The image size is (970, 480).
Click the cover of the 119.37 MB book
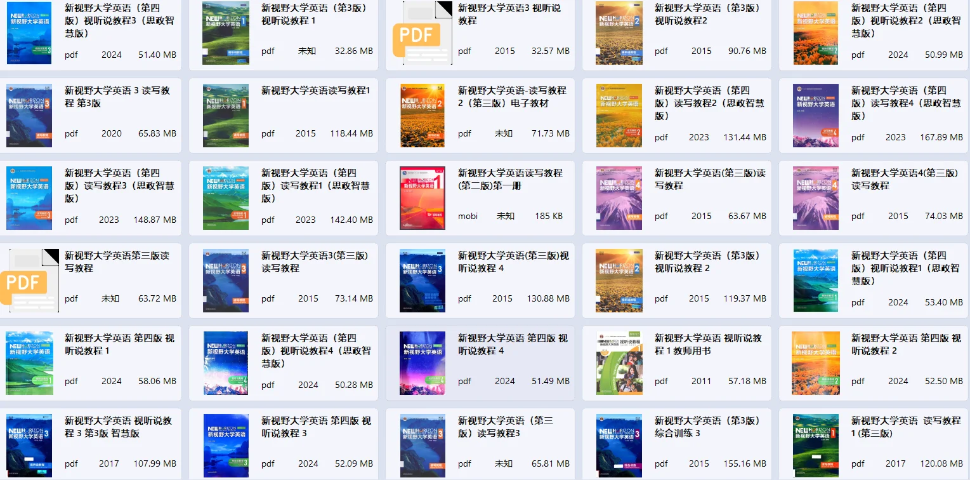coord(619,281)
